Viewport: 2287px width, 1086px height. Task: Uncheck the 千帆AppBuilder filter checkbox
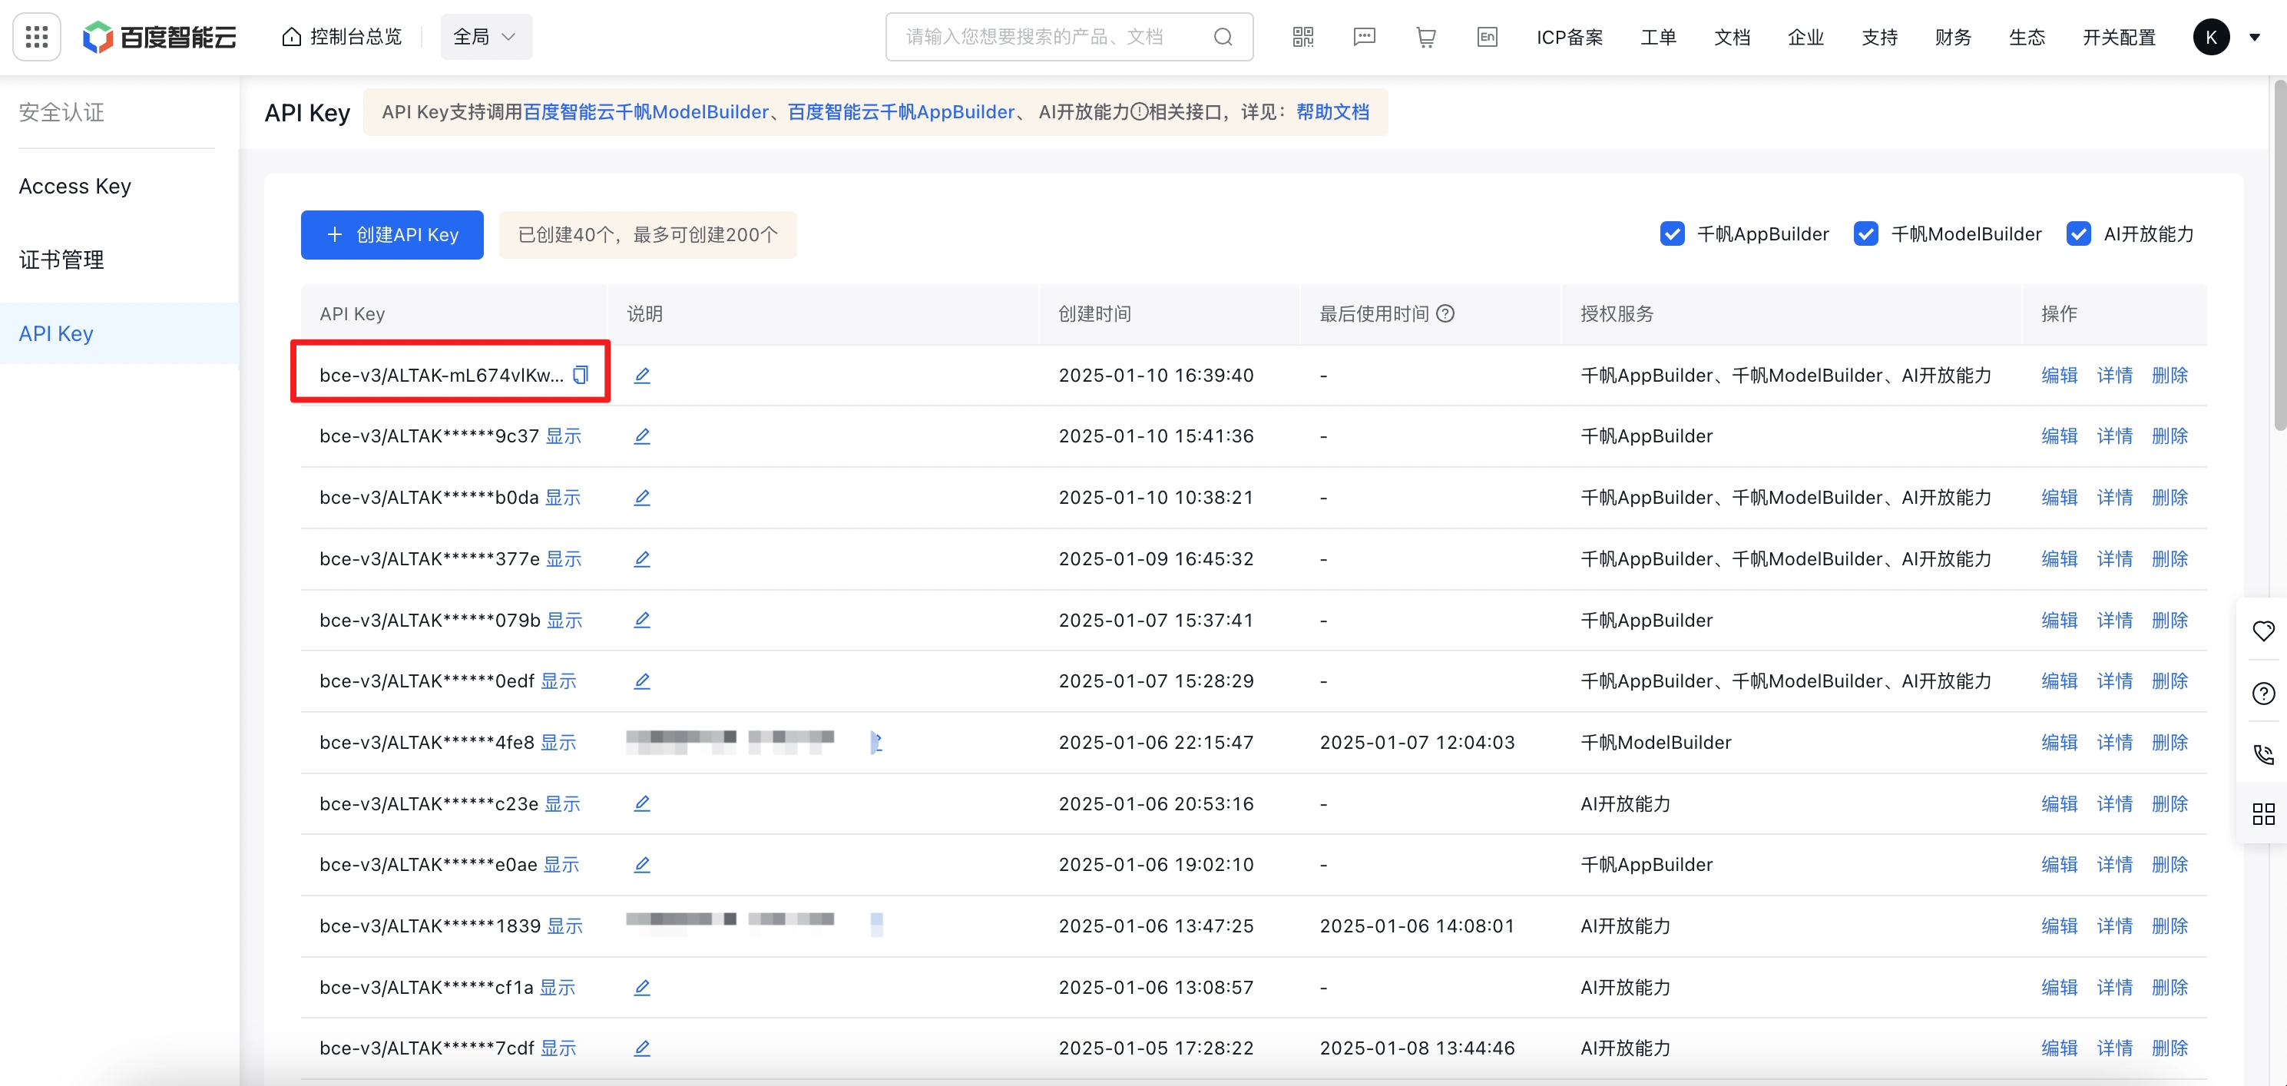tap(1672, 233)
